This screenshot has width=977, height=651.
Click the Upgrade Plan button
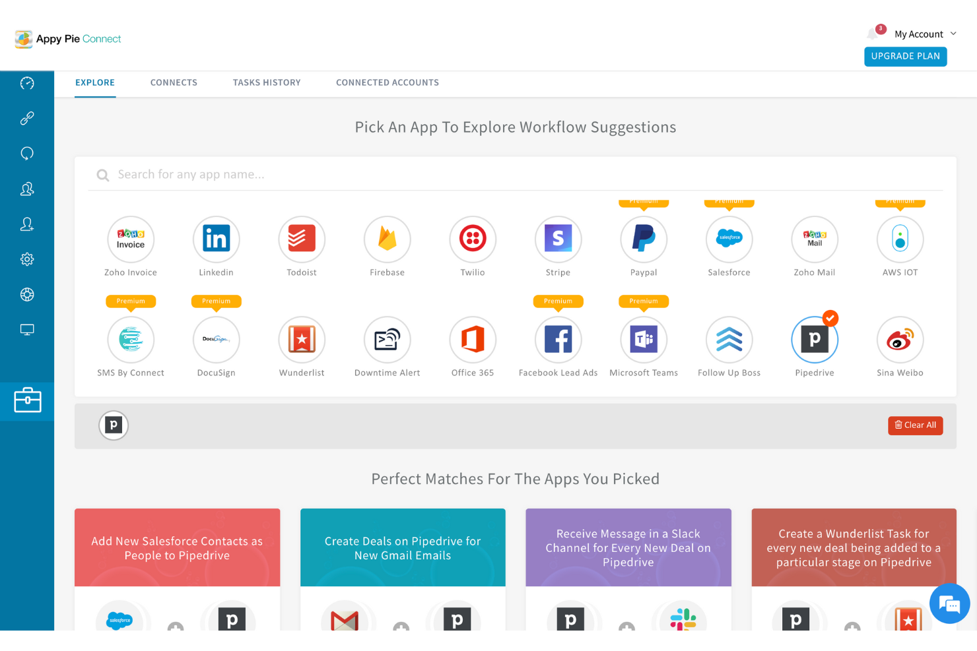point(906,56)
